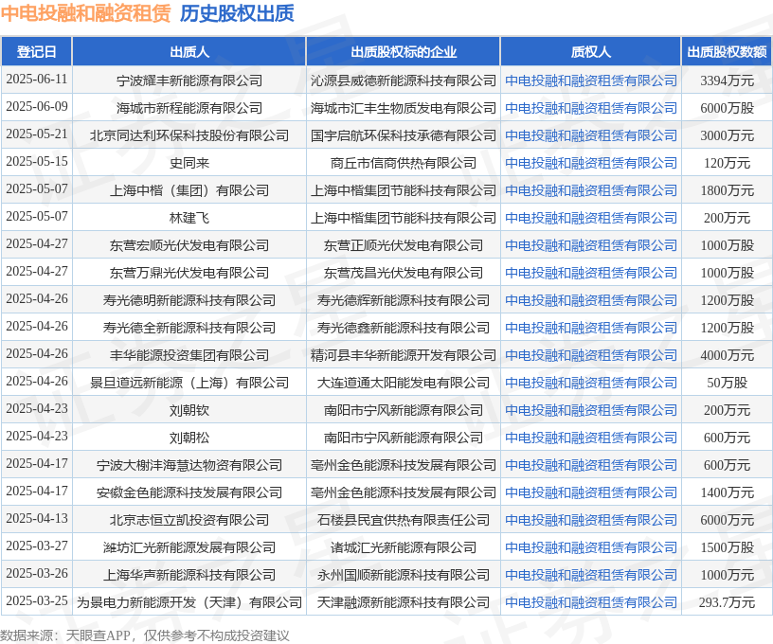Click the 2025-05-21 date cell

(x=37, y=134)
